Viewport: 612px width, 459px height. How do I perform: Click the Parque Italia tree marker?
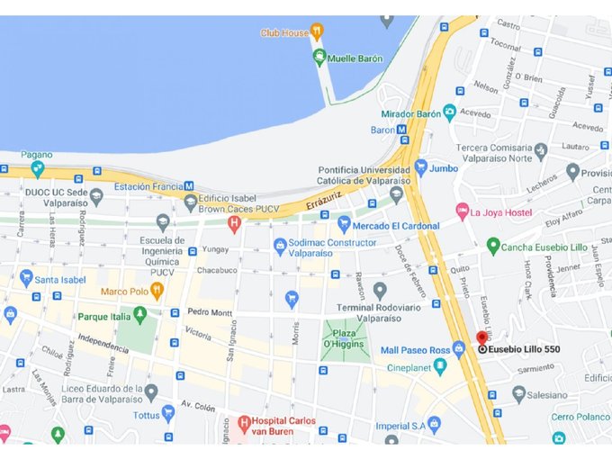[139, 316]
